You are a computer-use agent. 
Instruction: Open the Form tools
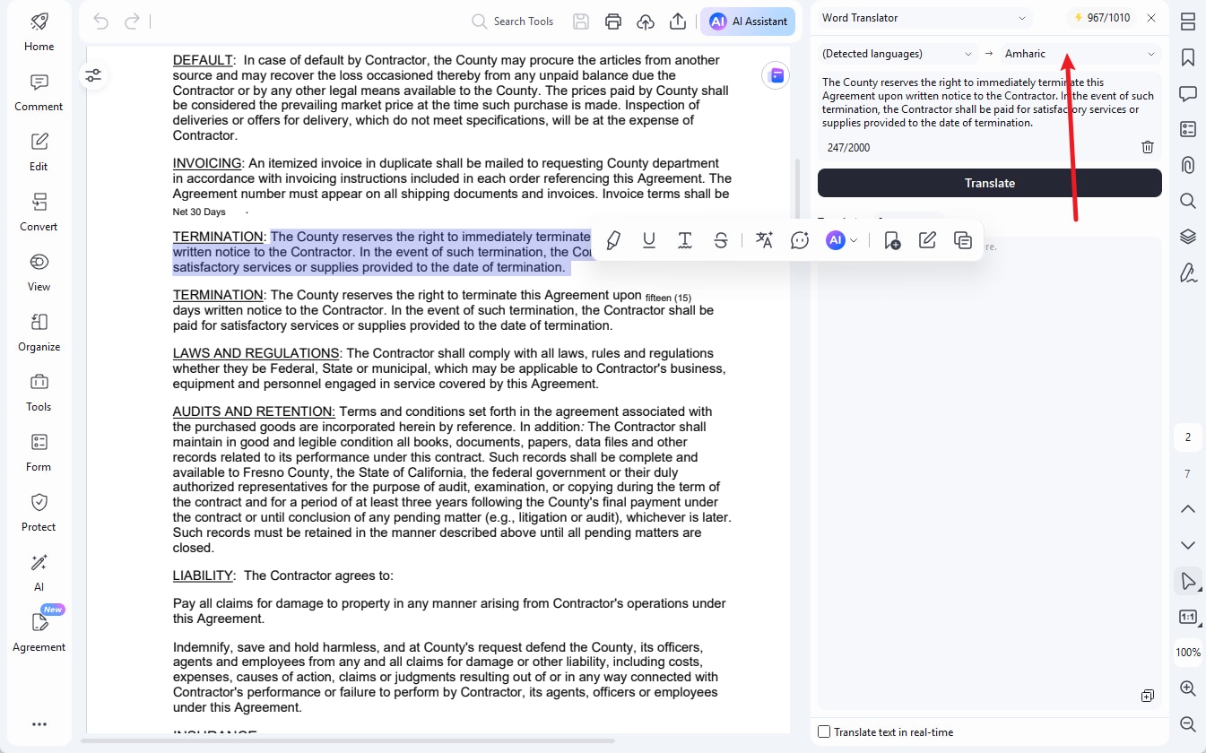[39, 454]
